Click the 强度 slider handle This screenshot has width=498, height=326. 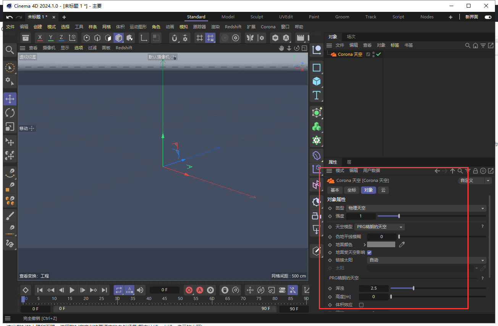pyautogui.click(x=399, y=216)
